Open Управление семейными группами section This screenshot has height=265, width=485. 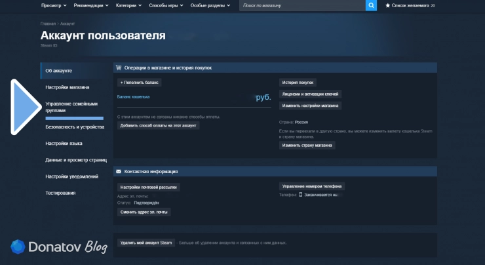point(71,107)
